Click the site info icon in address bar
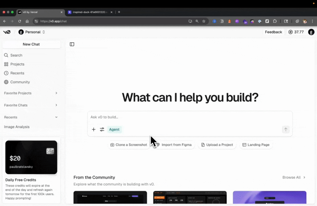This screenshot has width=317, height=206. pyautogui.click(x=36, y=21)
